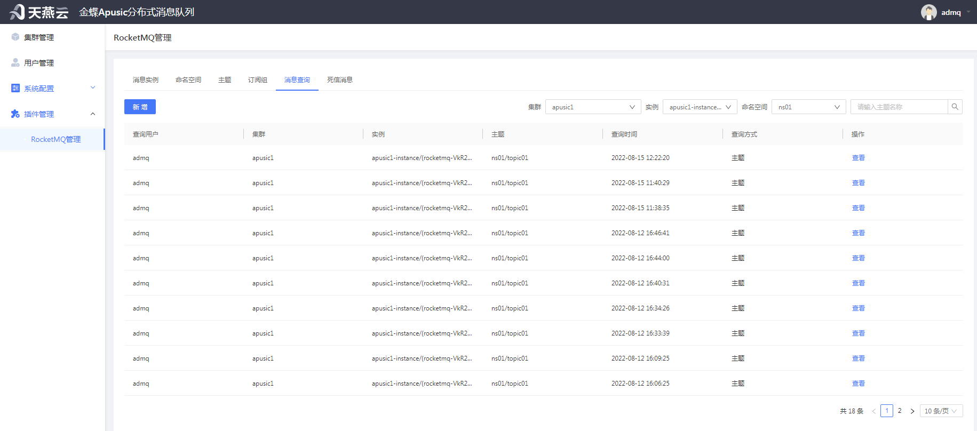The height and width of the screenshot is (431, 977).
Task: Select the 消息查询 tab
Action: point(297,79)
